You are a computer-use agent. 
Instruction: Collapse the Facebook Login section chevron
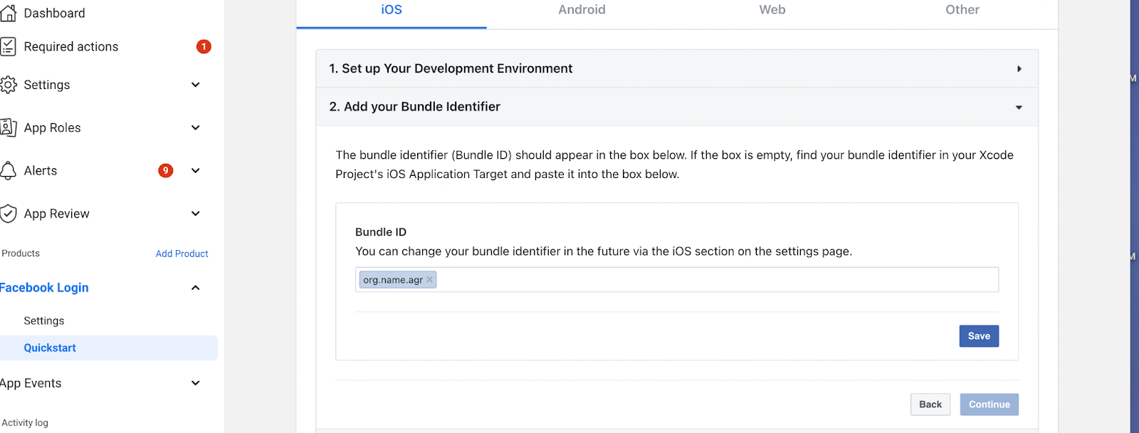196,288
